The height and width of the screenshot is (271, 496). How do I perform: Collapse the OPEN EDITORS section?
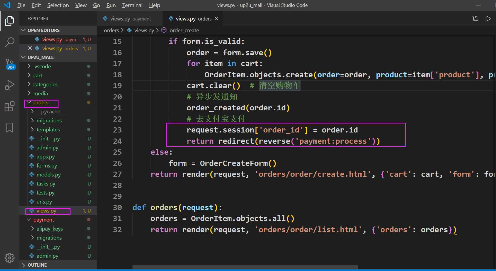(x=43, y=30)
